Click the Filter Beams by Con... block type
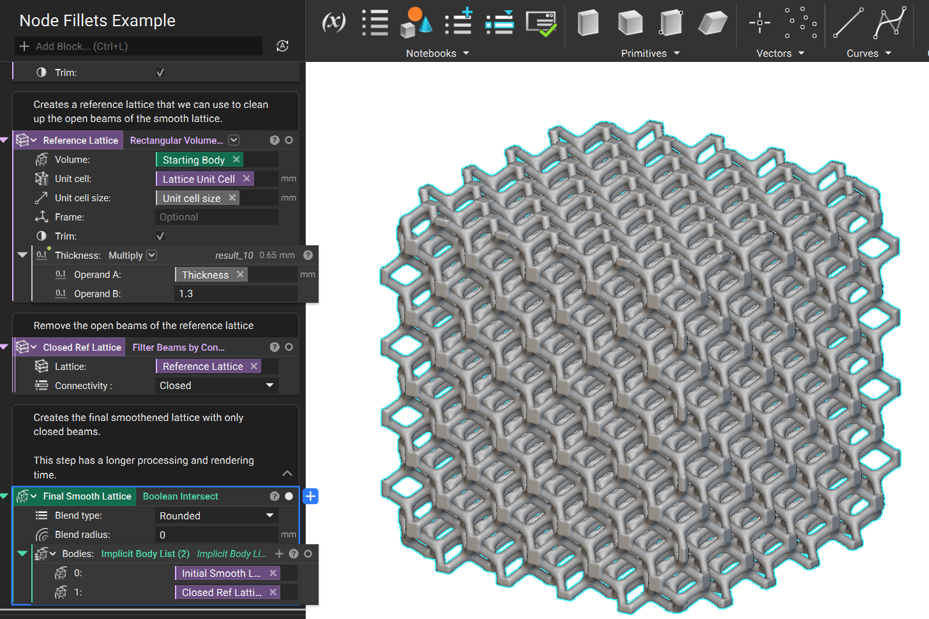This screenshot has width=929, height=619. tap(178, 348)
